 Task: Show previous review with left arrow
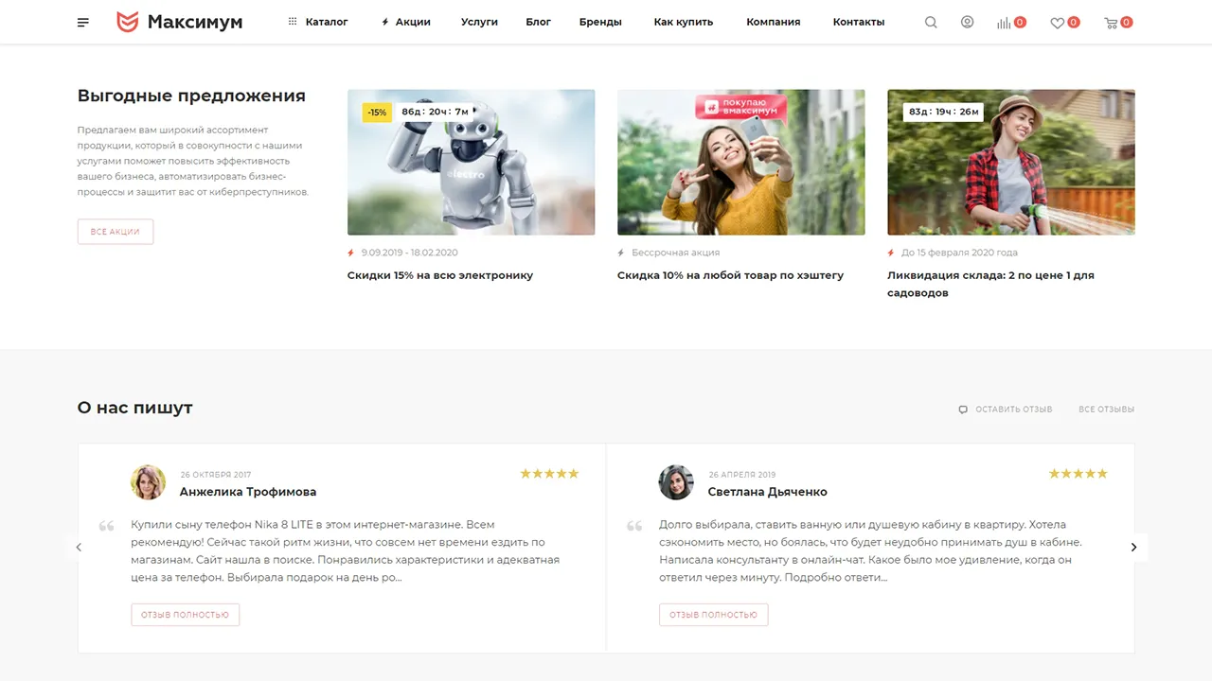pos(79,547)
